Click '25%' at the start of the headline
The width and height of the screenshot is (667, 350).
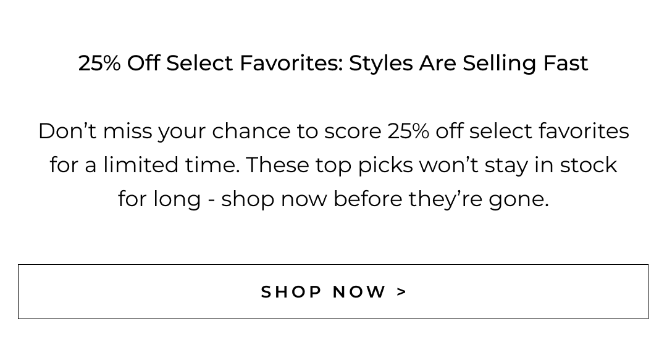pos(99,63)
